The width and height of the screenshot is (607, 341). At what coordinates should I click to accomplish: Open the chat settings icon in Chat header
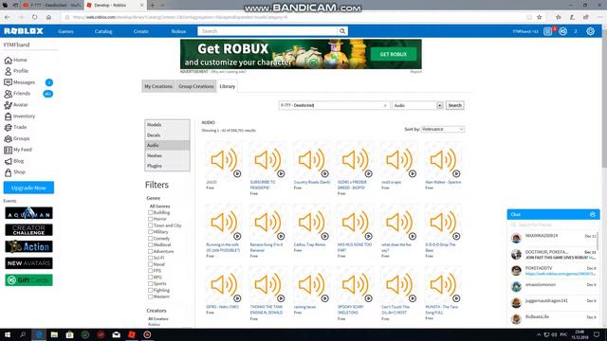point(592,214)
